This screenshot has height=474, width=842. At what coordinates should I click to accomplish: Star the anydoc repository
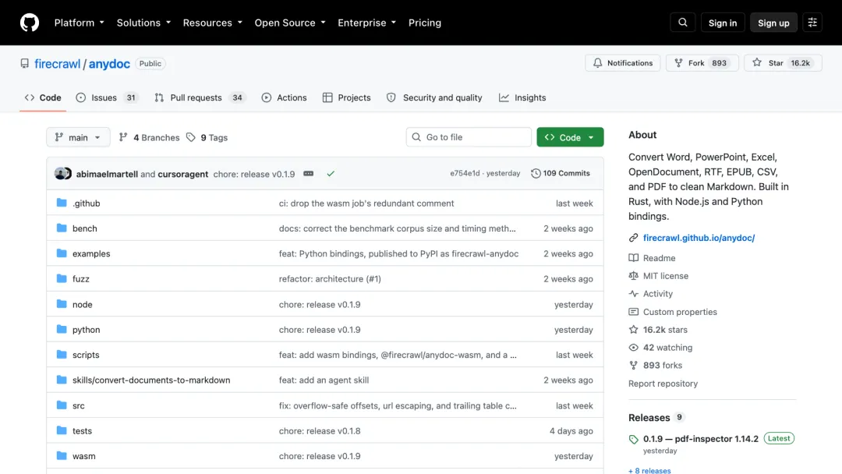[783, 63]
